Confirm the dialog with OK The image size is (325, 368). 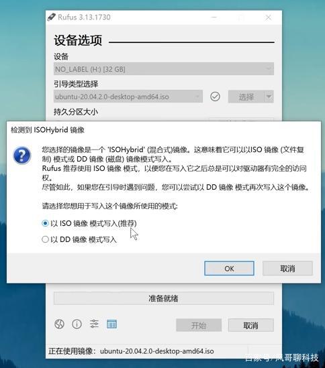(229, 268)
